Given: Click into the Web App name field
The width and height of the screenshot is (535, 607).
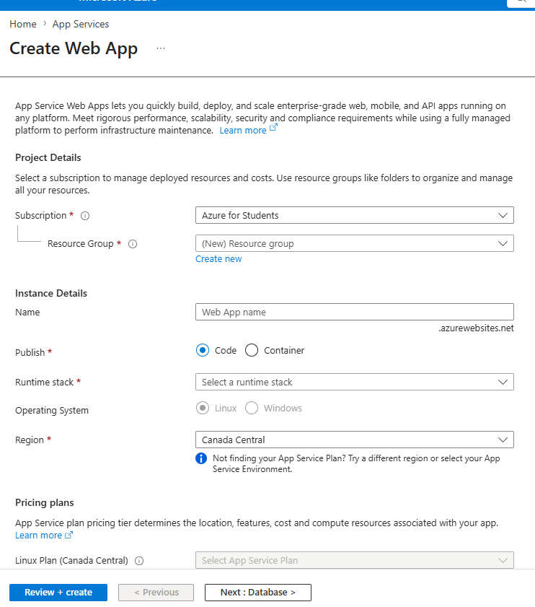Looking at the screenshot, I should (354, 312).
